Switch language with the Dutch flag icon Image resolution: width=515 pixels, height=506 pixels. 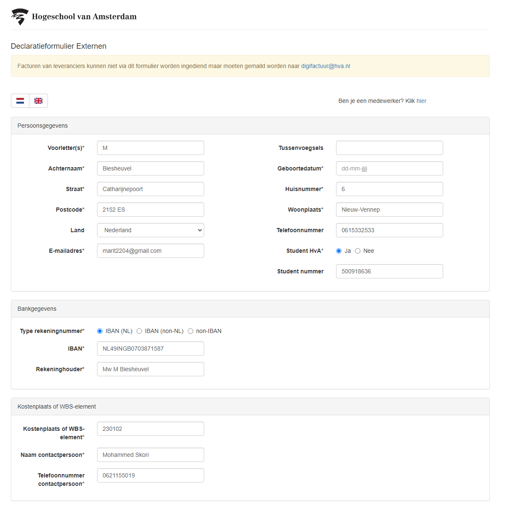[x=20, y=101]
